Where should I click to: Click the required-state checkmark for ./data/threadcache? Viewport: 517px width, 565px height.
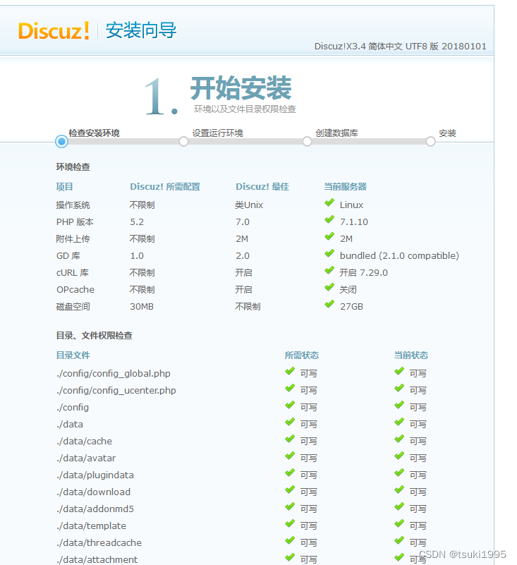click(x=290, y=541)
